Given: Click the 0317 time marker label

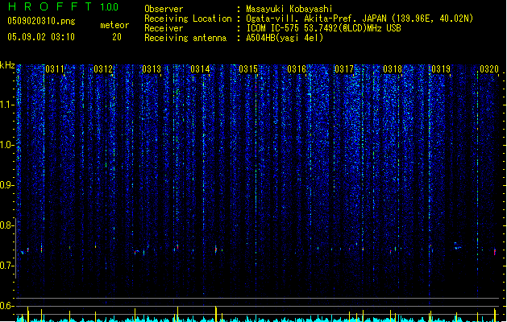Looking at the screenshot, I should (344, 69).
